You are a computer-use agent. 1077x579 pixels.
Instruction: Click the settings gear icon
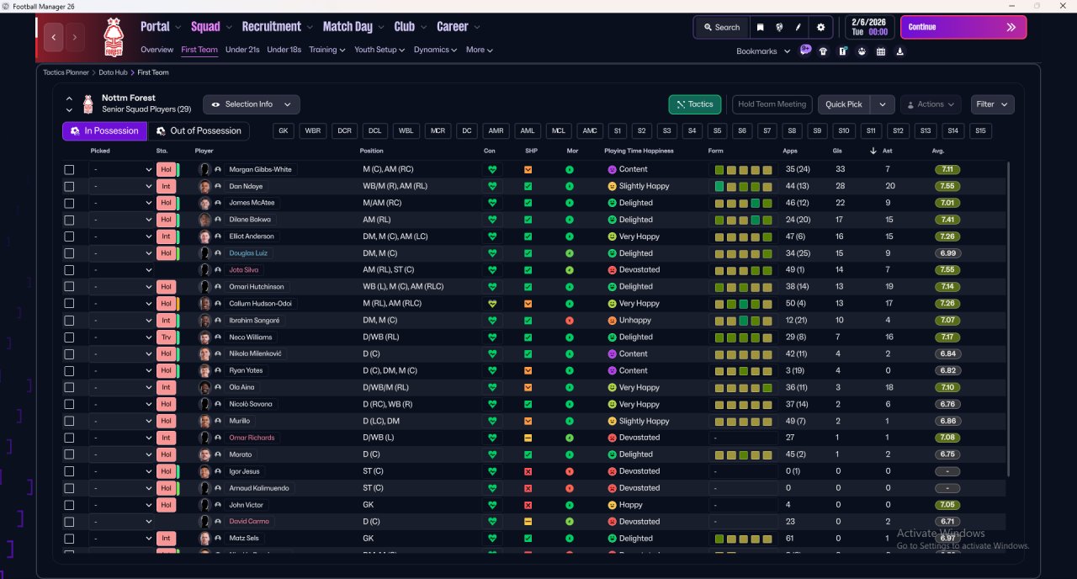point(820,27)
